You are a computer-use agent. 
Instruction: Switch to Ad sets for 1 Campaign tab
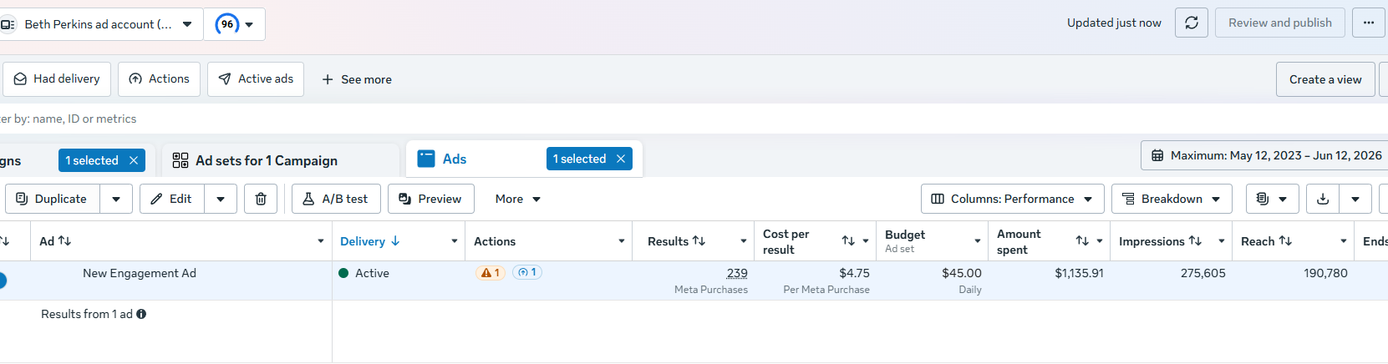(x=266, y=160)
